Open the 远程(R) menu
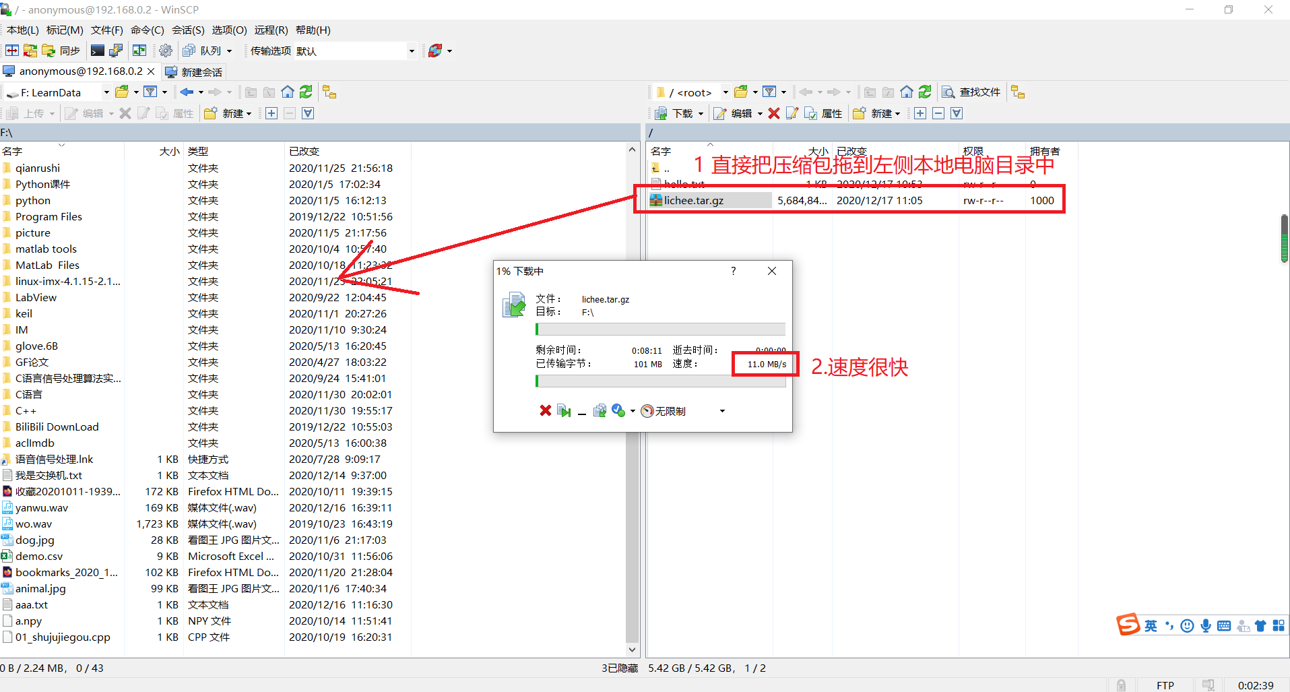The width and height of the screenshot is (1290, 692). [271, 30]
